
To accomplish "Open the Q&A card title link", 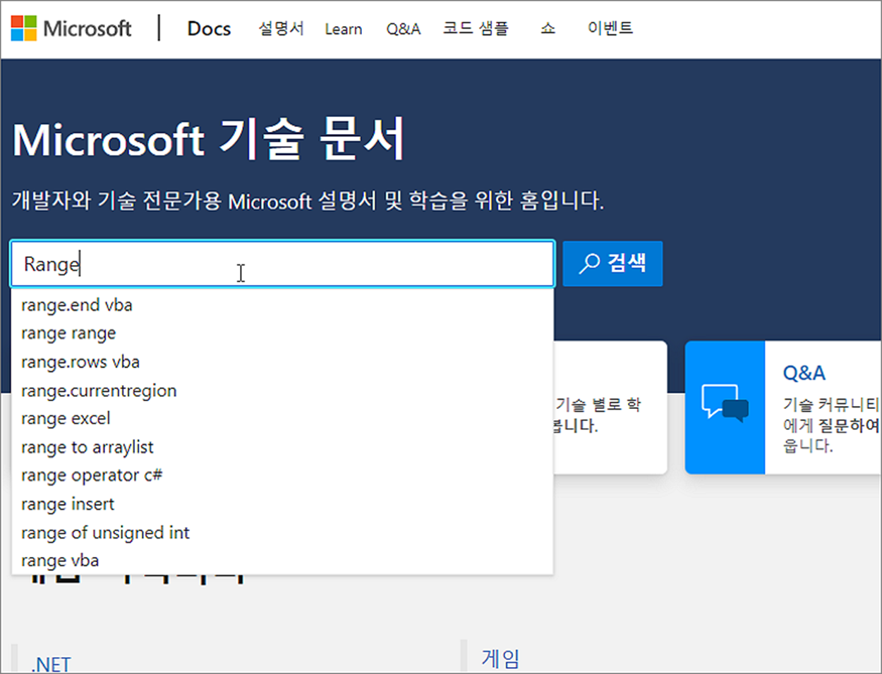I will (804, 373).
